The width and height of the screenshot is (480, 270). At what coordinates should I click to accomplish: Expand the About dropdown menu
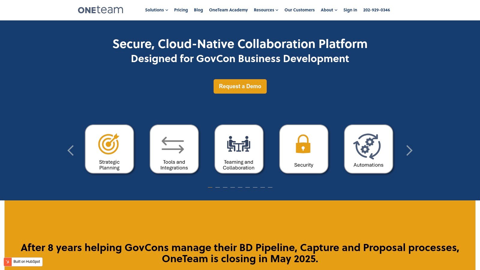(329, 10)
